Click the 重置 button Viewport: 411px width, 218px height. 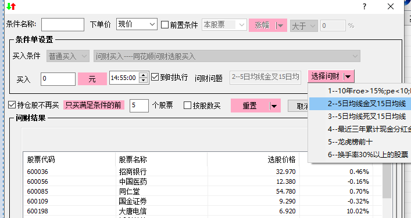tap(249, 106)
